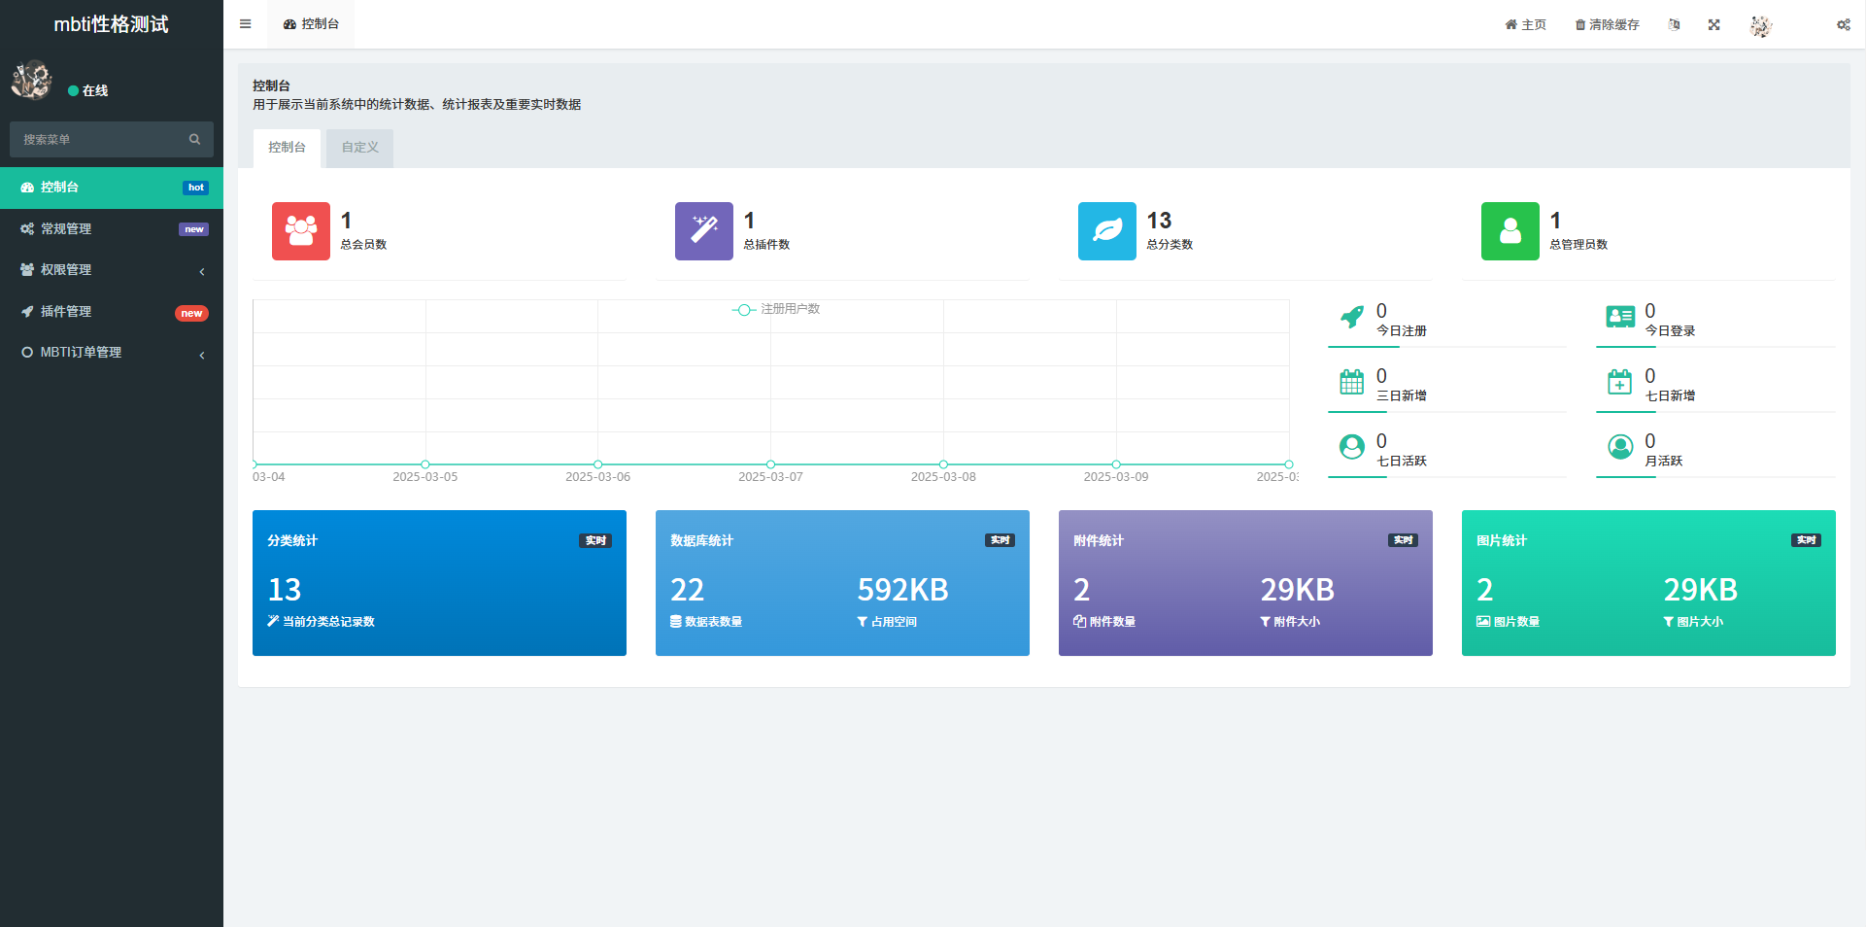This screenshot has height=927, width=1866.
Task: Click the 22 value in 数据库统计 card
Action: [x=687, y=590]
